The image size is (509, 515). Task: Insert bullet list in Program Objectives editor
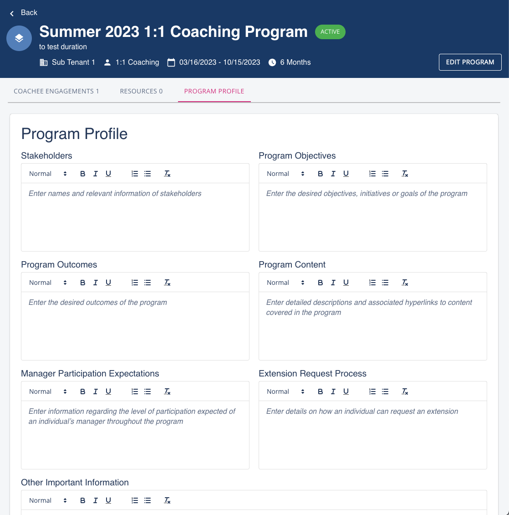click(385, 174)
